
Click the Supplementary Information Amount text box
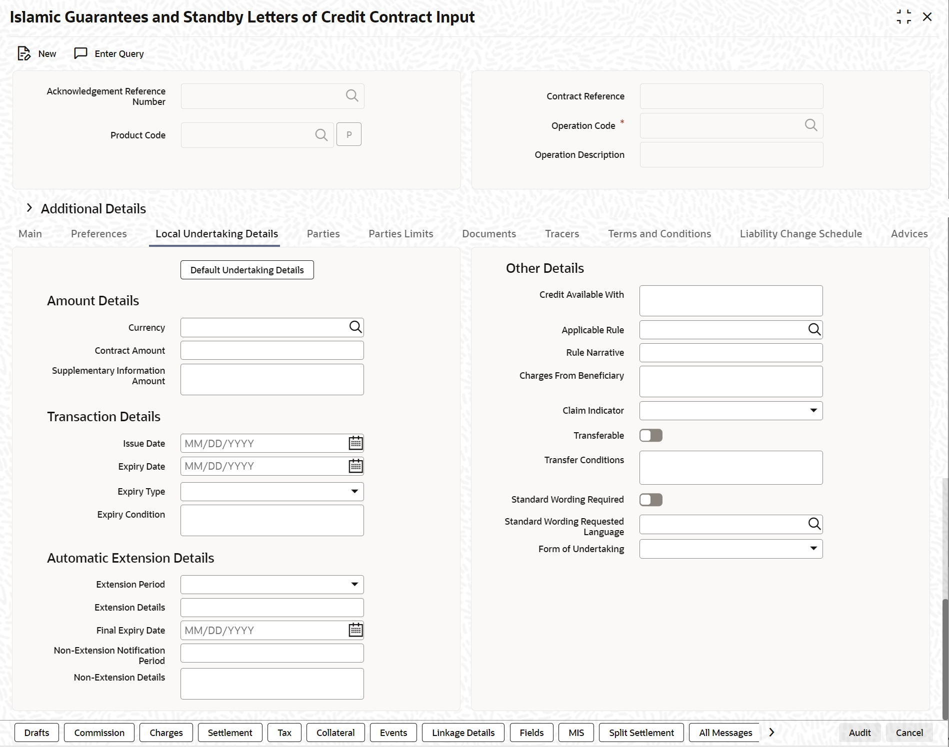click(x=272, y=379)
